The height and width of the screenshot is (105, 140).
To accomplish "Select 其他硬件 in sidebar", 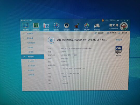I will point(31,70).
